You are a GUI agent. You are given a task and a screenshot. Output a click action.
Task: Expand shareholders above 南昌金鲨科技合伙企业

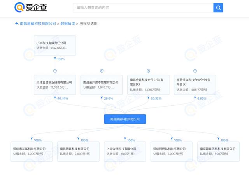[148, 71]
